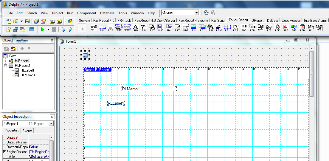This screenshot has width=329, height=161.
Task: Select the RDT DB text component
Action: click(152, 27)
